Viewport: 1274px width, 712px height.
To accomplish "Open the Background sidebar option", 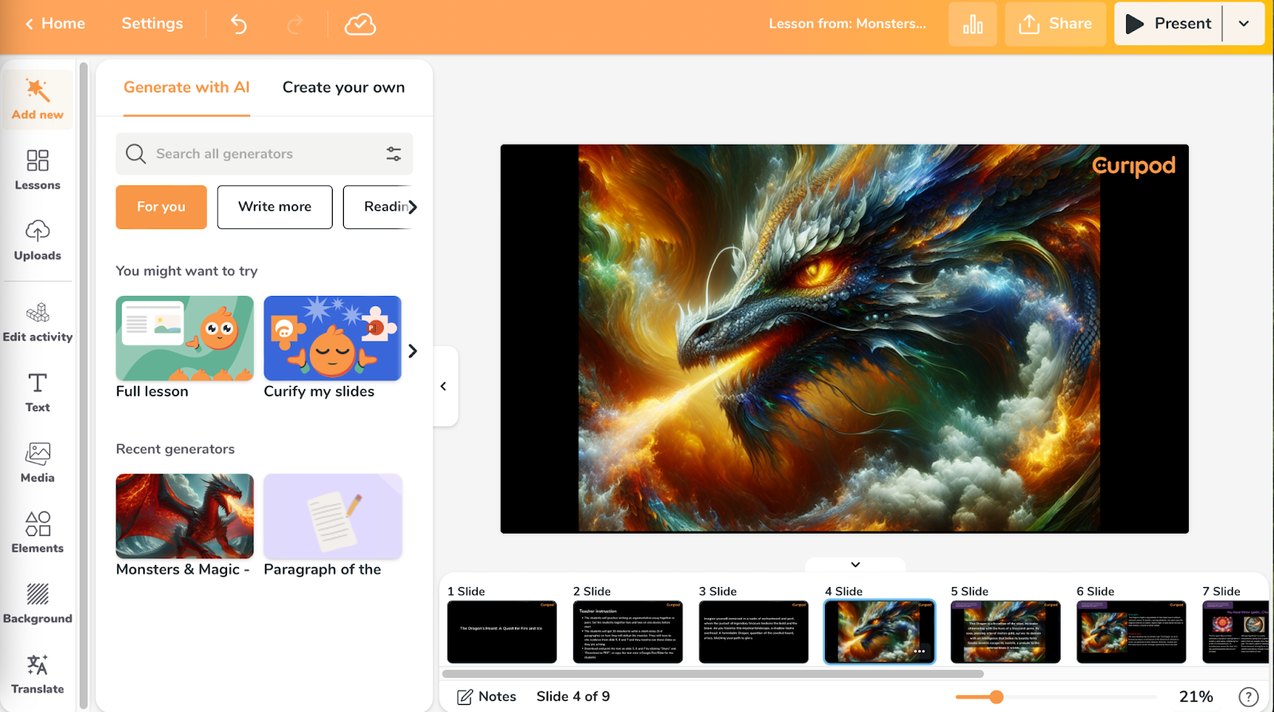I will pyautogui.click(x=37, y=604).
